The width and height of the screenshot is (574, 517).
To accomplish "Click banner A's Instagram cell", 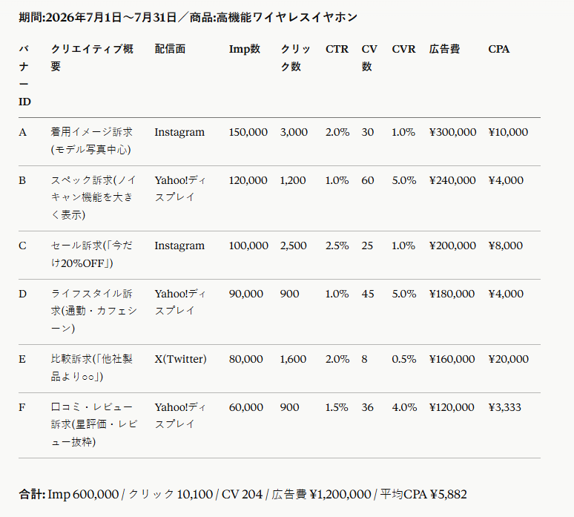I will [x=179, y=132].
